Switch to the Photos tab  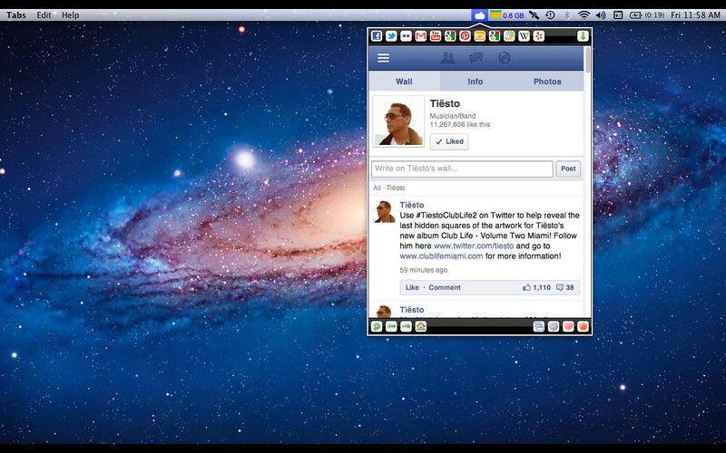point(547,82)
